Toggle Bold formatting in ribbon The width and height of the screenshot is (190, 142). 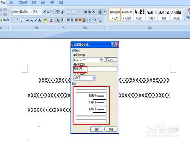[13, 20]
